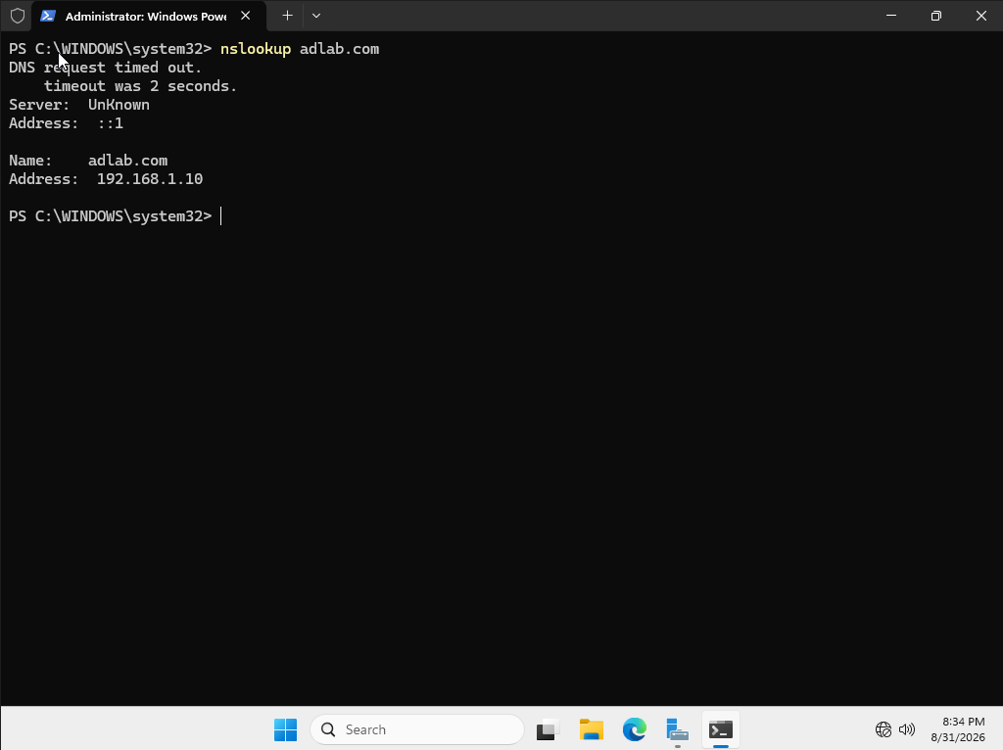Click the 'adlab.com' argument in the command line
Viewport: 1003px width, 750px height.
coord(340,49)
